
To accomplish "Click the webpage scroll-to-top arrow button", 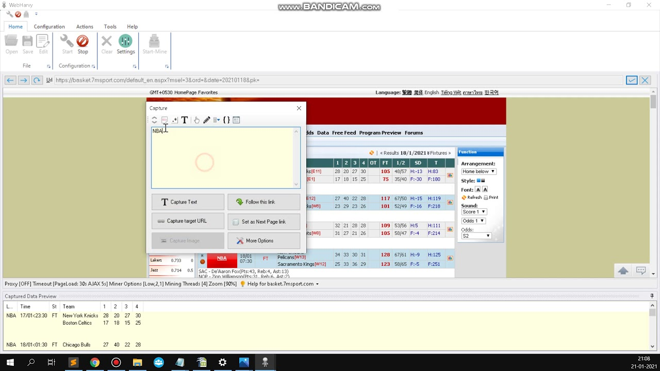I will pos(623,271).
